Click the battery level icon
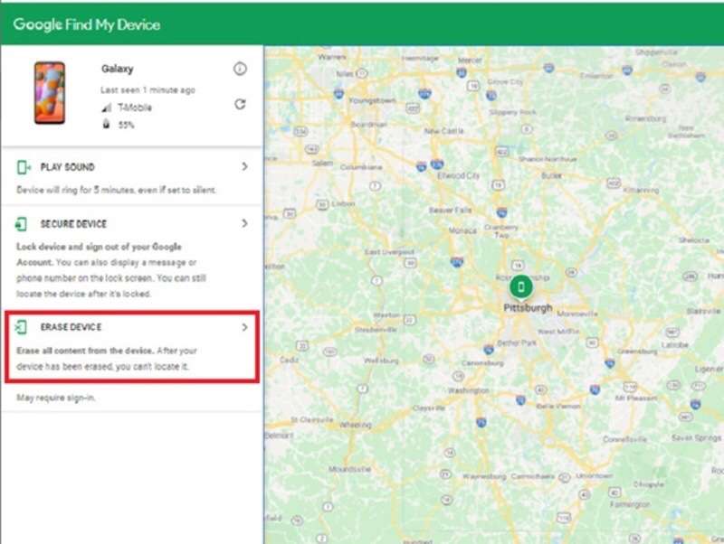This screenshot has width=724, height=544. pyautogui.click(x=106, y=124)
